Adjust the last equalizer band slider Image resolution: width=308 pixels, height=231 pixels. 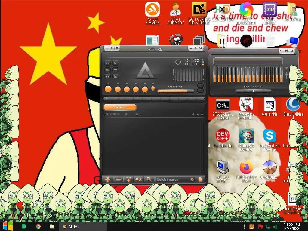(x=281, y=75)
